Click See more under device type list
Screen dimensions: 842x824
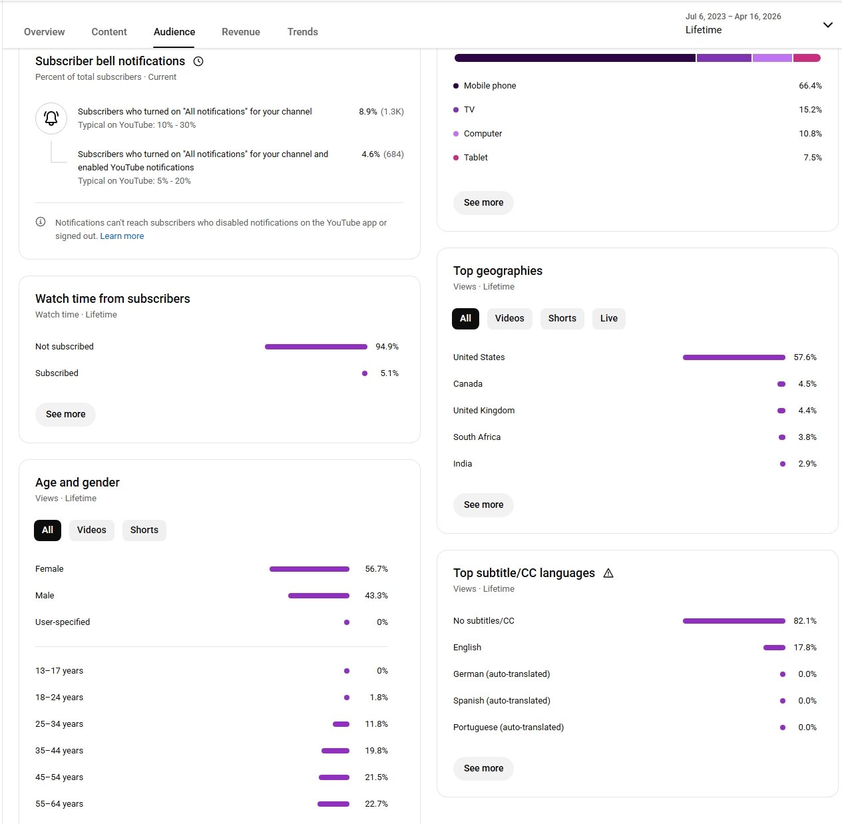tap(483, 202)
